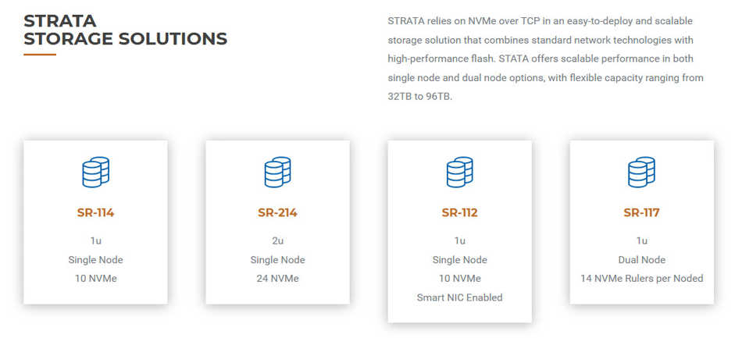Click 'Single Node' label in SR-214 card
742x338 pixels.
point(277,259)
